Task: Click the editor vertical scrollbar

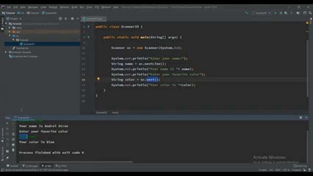Action: pos(308,68)
